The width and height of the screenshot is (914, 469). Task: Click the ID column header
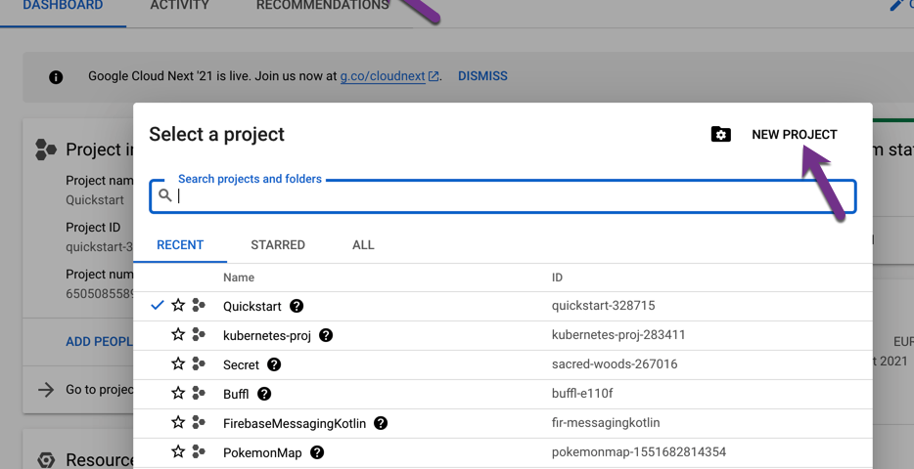pos(557,277)
